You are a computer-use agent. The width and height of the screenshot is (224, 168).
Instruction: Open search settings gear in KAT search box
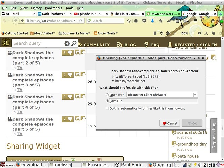point(67,43)
